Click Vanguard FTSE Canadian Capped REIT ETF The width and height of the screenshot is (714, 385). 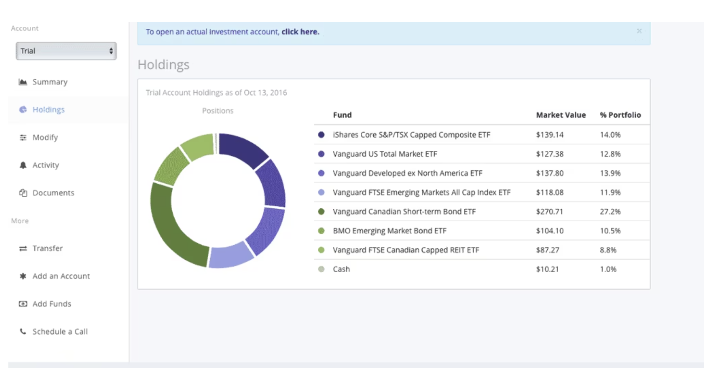tap(406, 250)
